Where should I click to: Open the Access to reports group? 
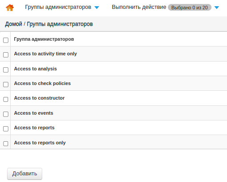(x=34, y=128)
